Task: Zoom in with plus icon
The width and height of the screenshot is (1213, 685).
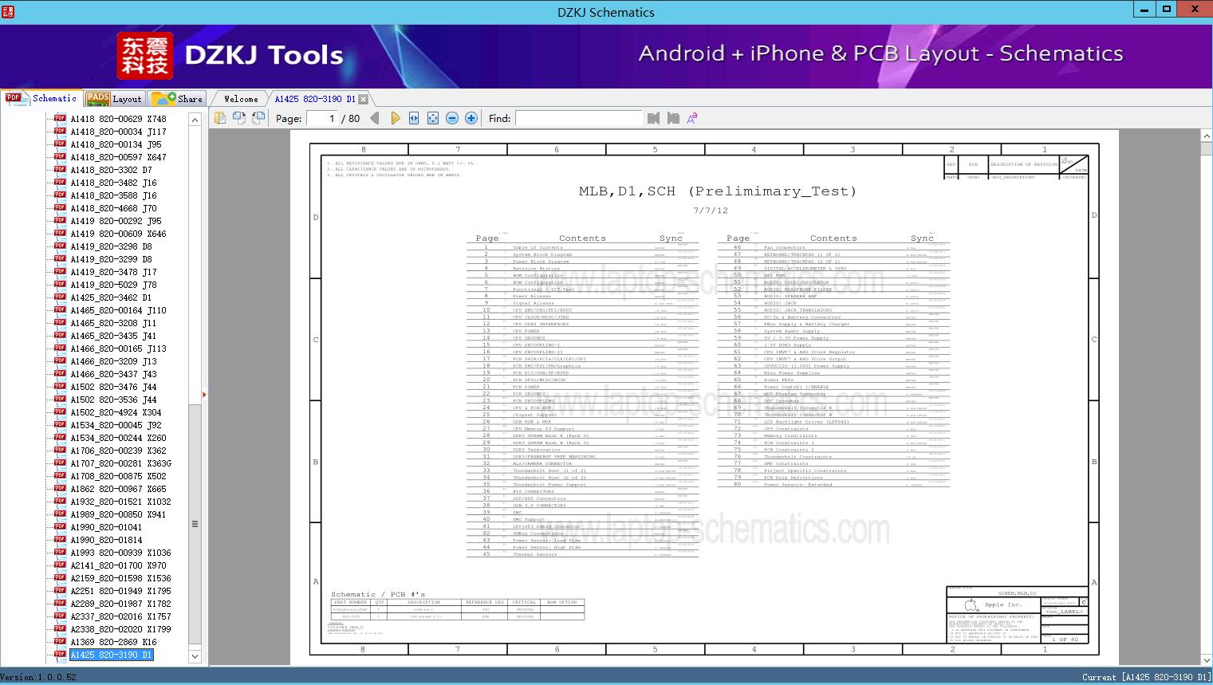Action: (471, 118)
